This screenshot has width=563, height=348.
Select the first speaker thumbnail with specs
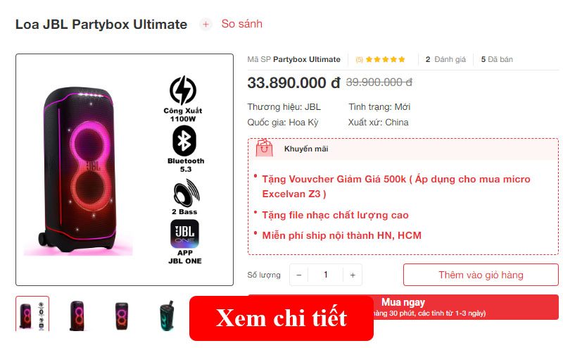click(x=32, y=314)
